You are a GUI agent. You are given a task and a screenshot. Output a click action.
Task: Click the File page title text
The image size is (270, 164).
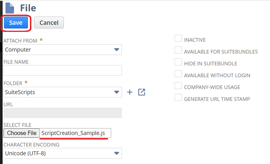[x=28, y=8]
